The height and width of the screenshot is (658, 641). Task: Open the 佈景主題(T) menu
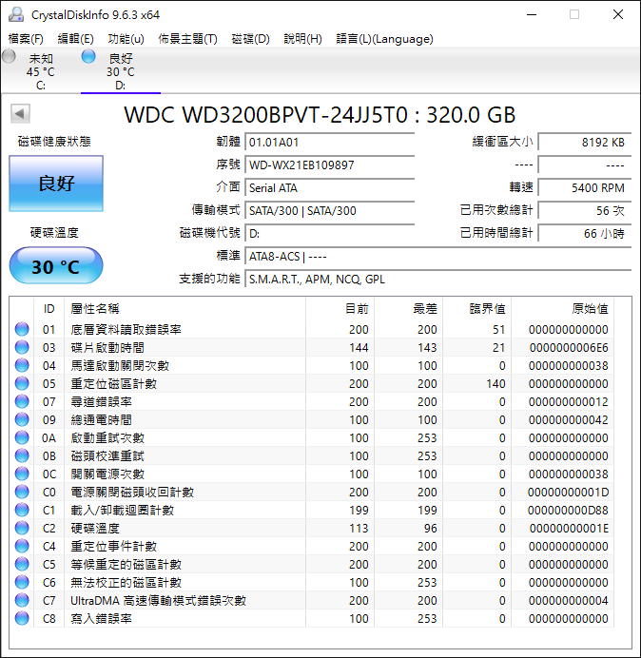(x=187, y=39)
